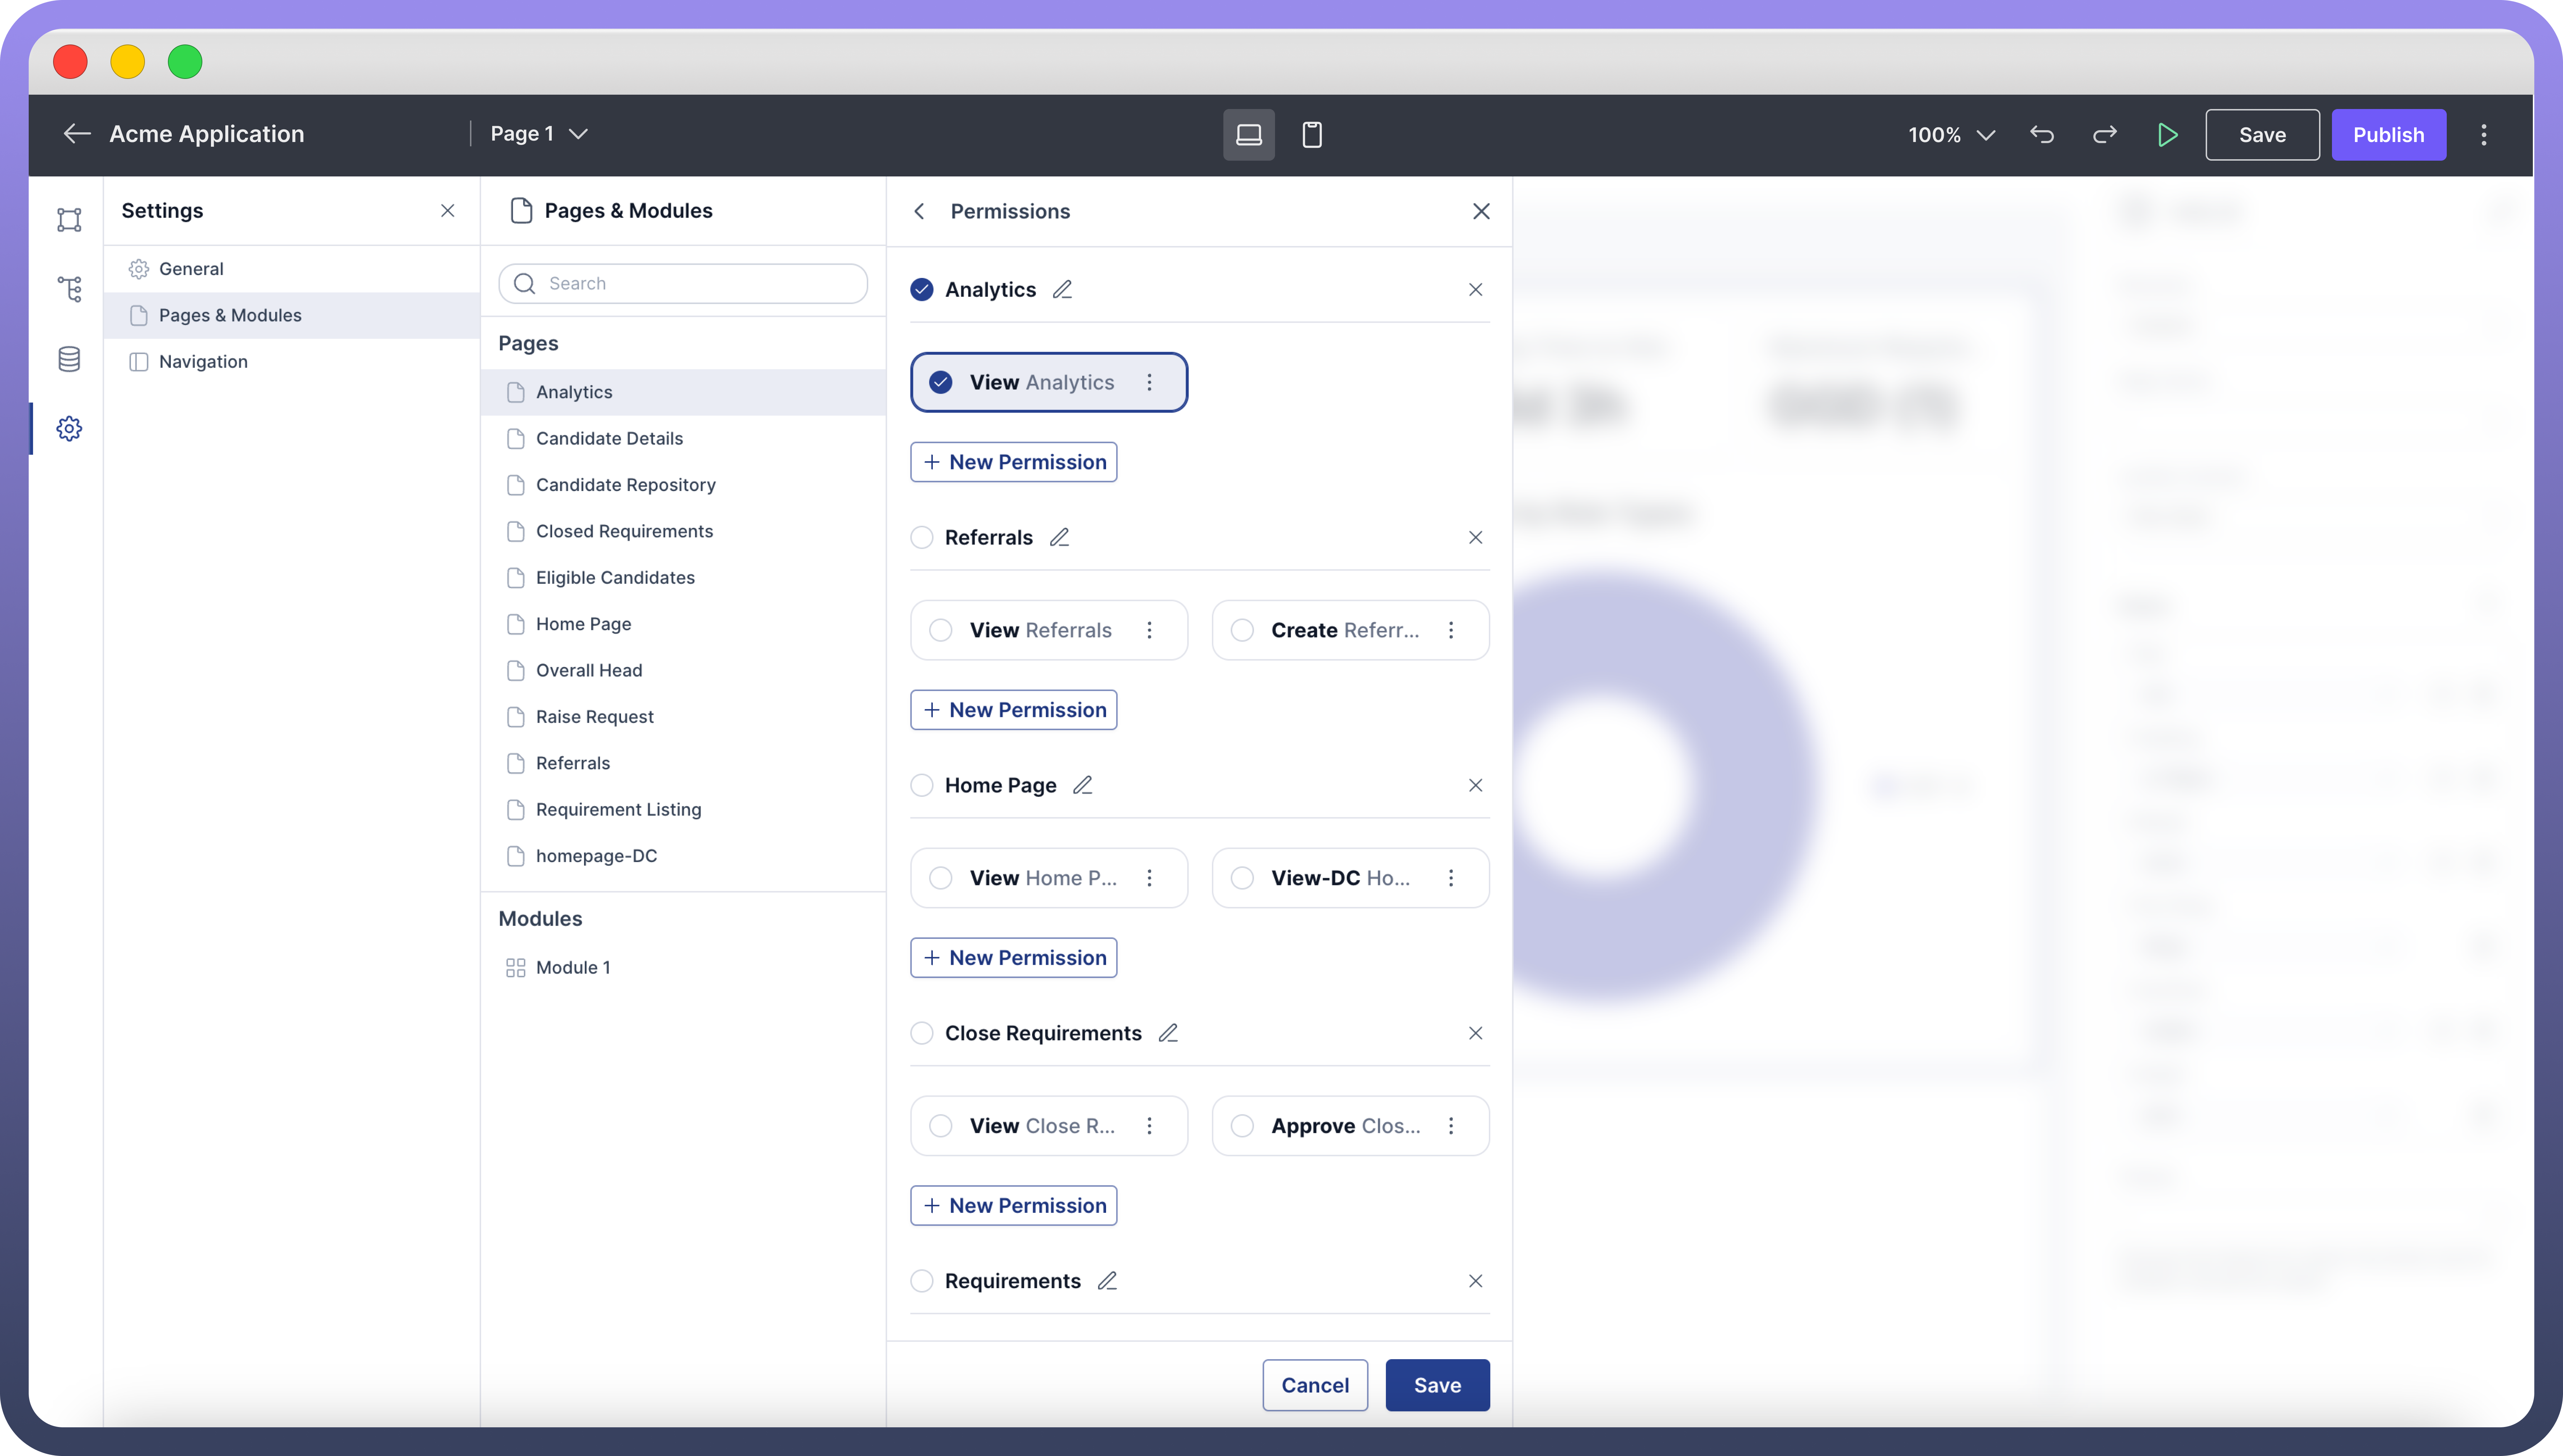Click the purple Publish button
This screenshot has height=1456, width=2563.
pos(2388,134)
